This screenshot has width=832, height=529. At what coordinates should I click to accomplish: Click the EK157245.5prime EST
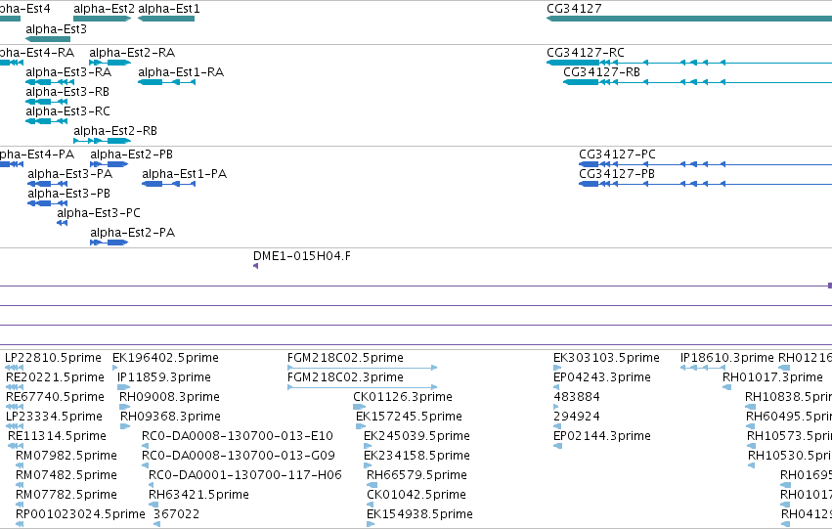[x=361, y=426]
